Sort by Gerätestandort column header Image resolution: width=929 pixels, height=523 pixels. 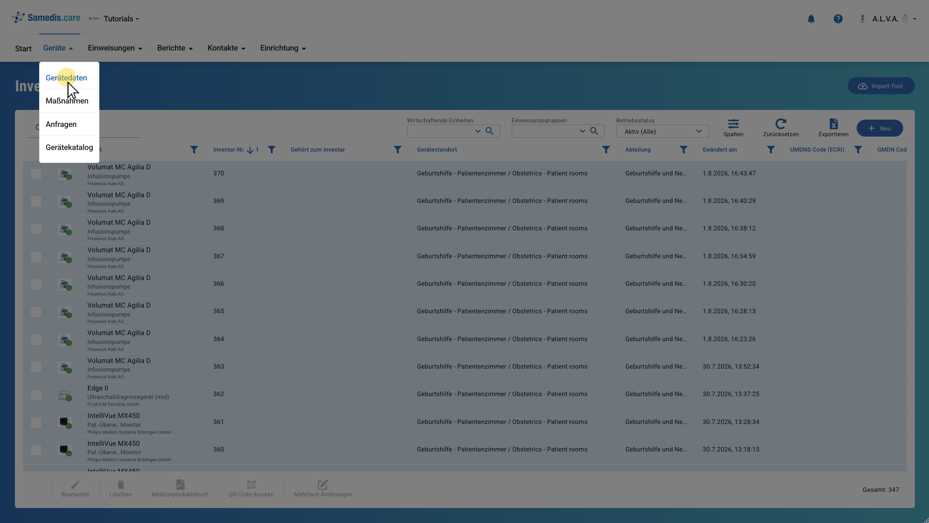[x=437, y=150]
